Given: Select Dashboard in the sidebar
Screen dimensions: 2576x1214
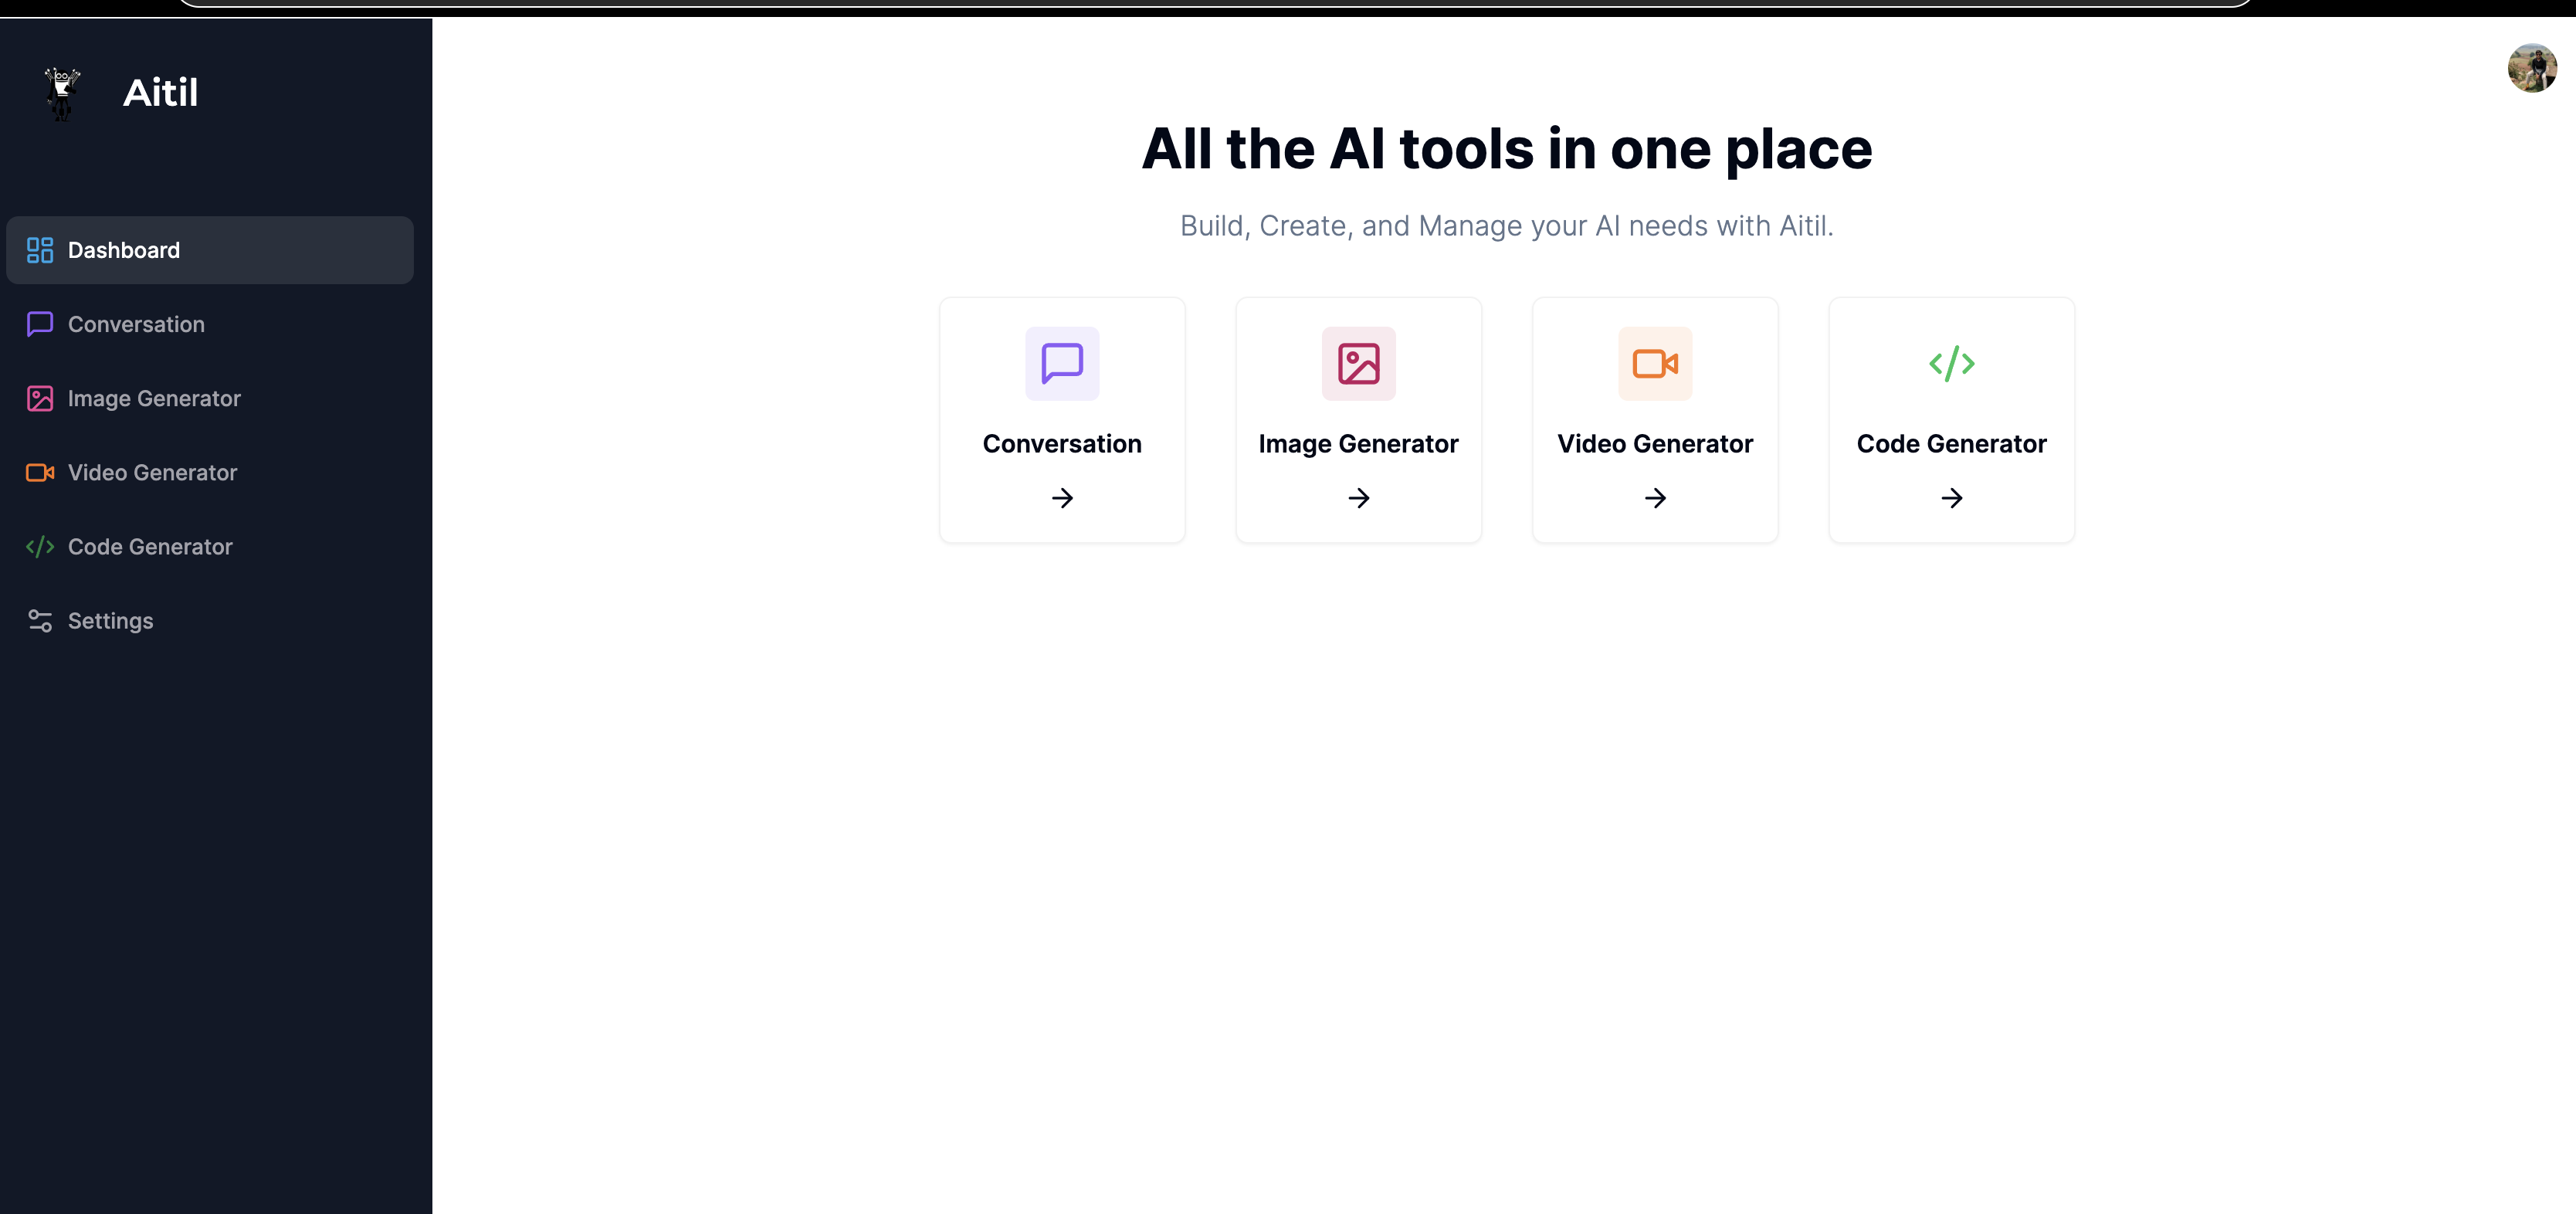Looking at the screenshot, I should pos(124,250).
